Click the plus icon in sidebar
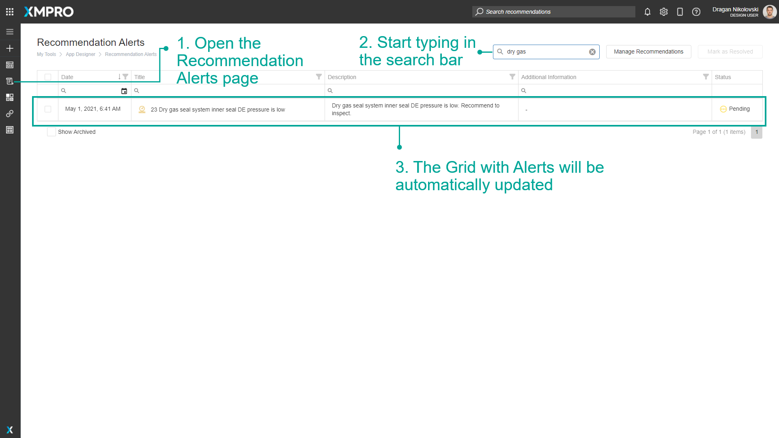This screenshot has height=438, width=779. [x=10, y=48]
